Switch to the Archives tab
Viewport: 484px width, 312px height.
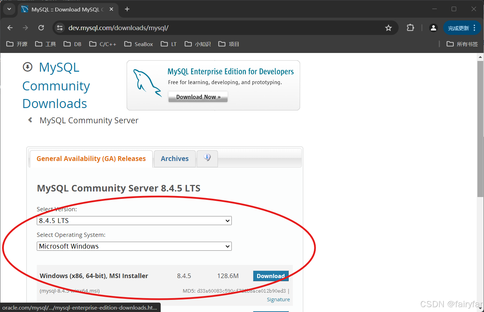tap(175, 159)
